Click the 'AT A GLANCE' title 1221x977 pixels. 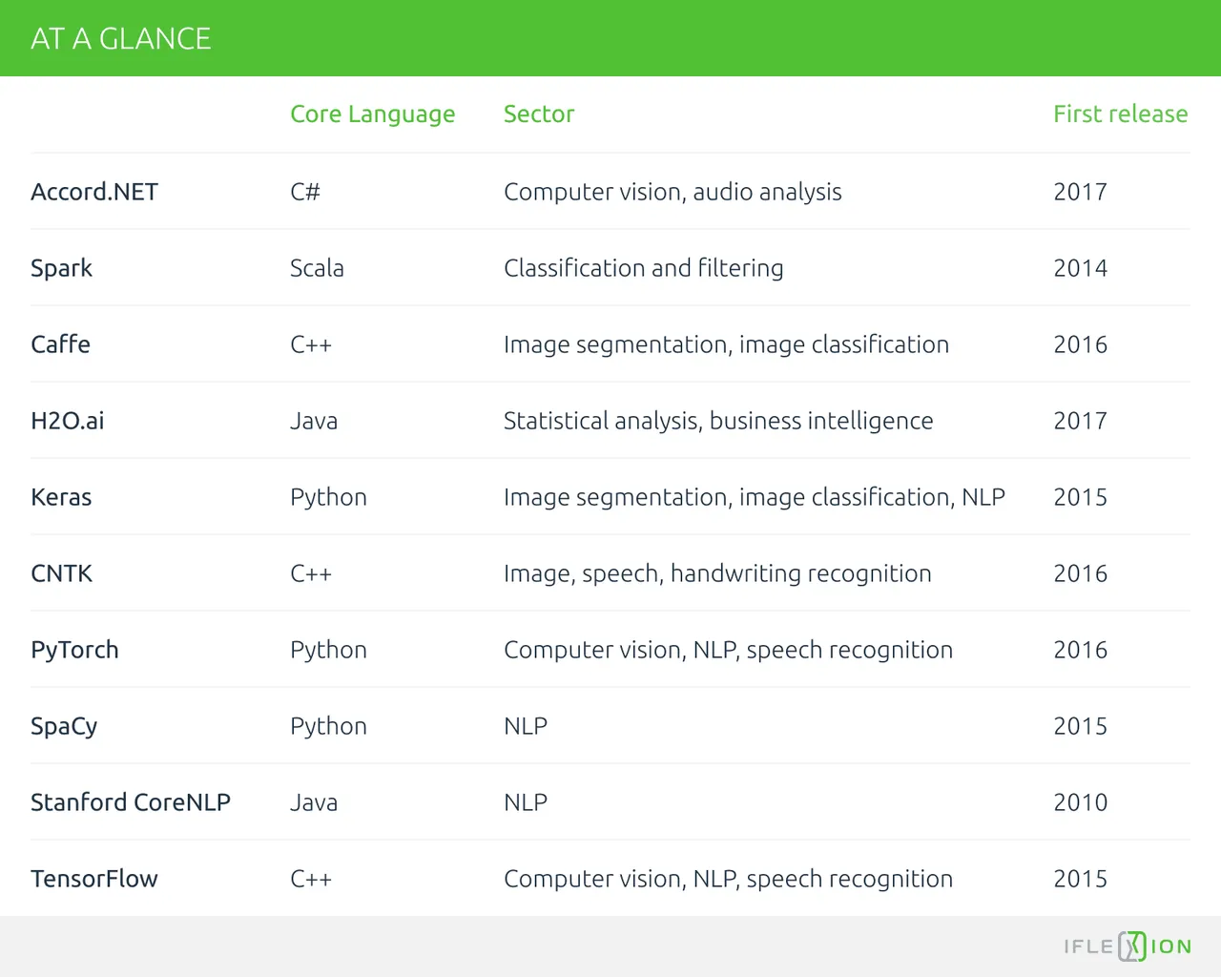(x=121, y=38)
